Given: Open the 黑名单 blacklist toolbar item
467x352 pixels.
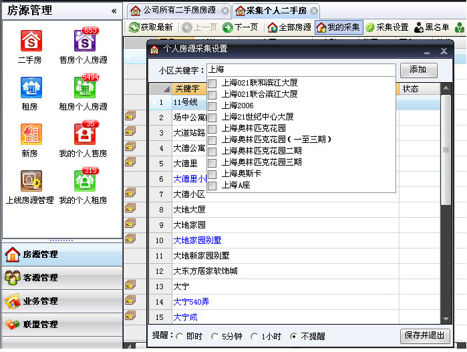Looking at the screenshot, I should click(432, 27).
